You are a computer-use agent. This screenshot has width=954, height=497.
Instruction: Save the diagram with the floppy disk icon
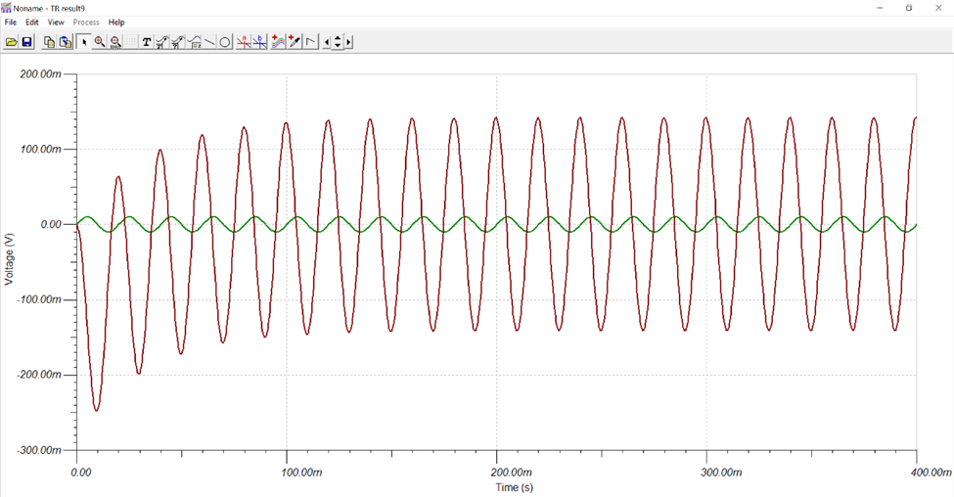click(27, 42)
